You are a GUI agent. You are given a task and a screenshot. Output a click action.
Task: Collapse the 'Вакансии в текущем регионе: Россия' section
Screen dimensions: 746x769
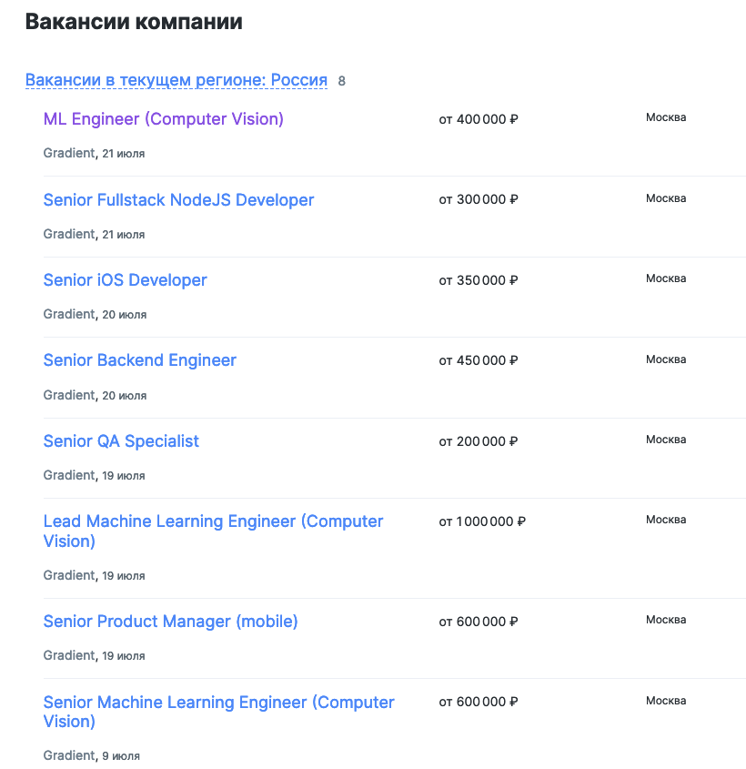(176, 80)
